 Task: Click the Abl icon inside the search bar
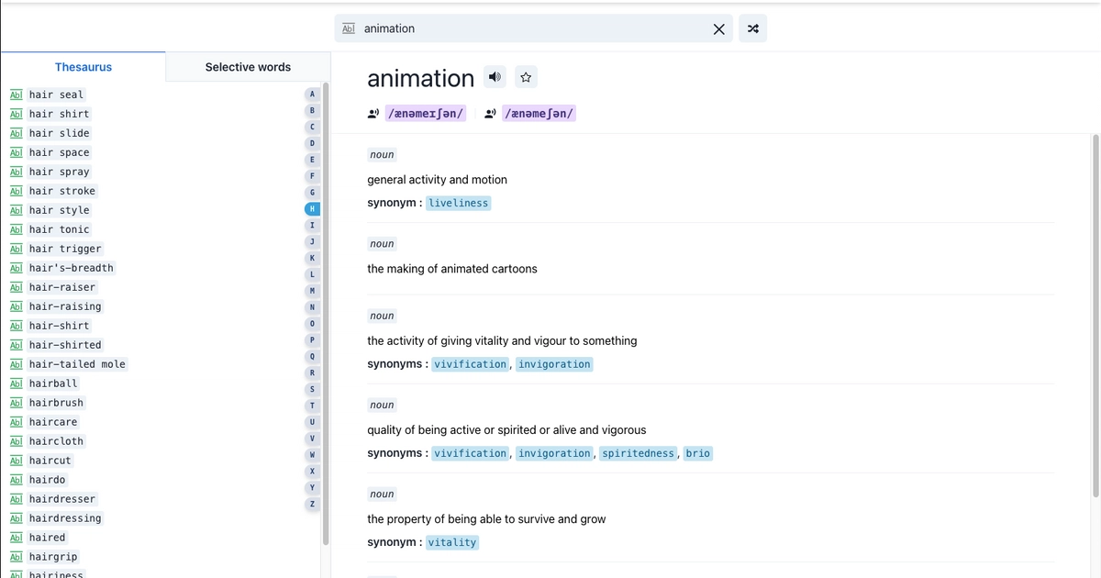349,28
